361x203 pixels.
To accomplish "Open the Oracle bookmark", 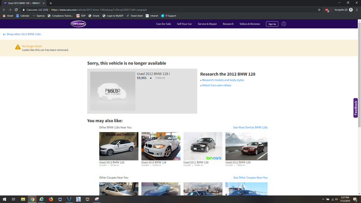I will click(x=94, y=16).
